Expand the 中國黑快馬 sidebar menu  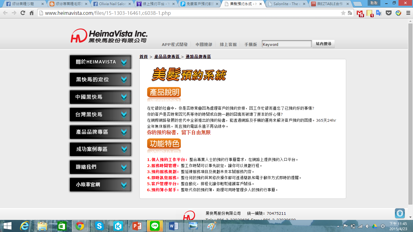pos(101,97)
